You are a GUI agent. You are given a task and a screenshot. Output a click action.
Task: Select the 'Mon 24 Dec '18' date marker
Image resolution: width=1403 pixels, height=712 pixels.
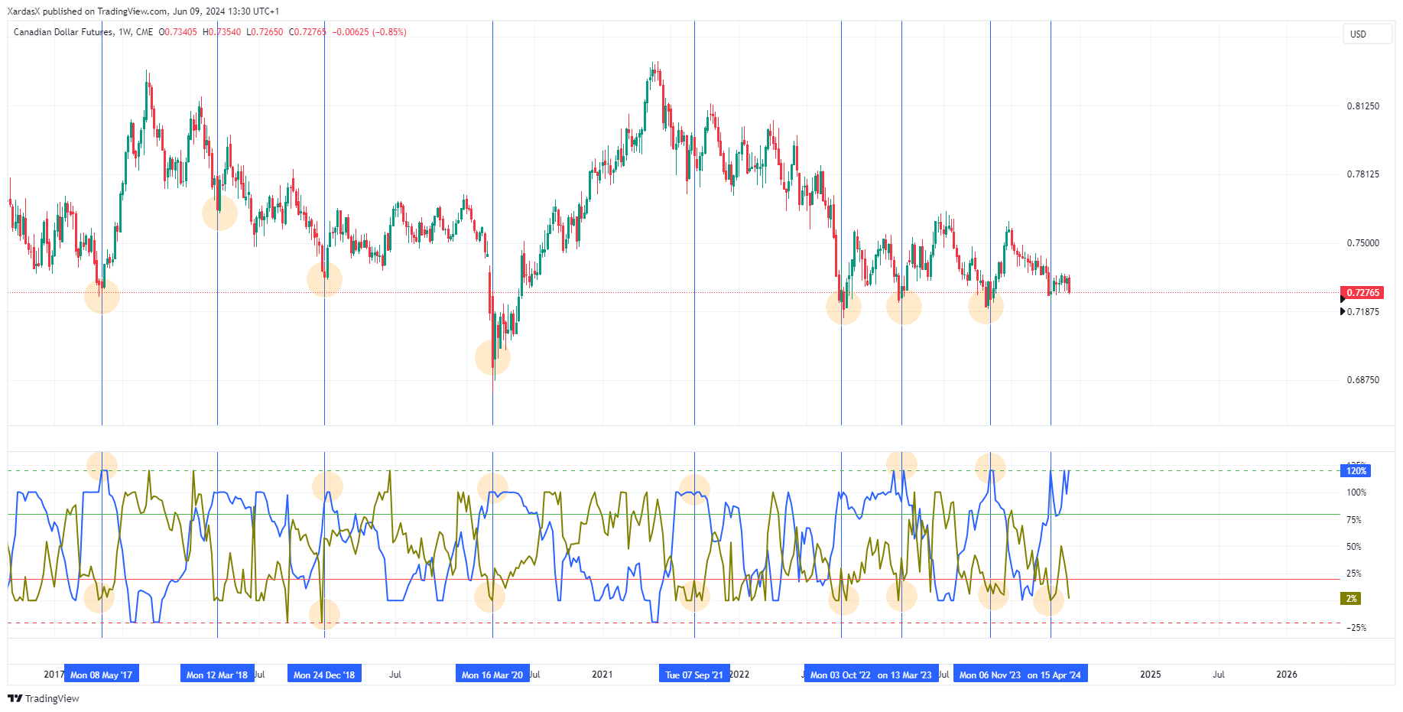tap(324, 675)
